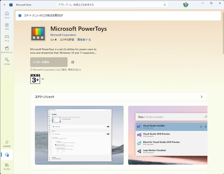
Task: Click the Awake settings screenshot thumbnail
Action: pyautogui.click(x=79, y=135)
